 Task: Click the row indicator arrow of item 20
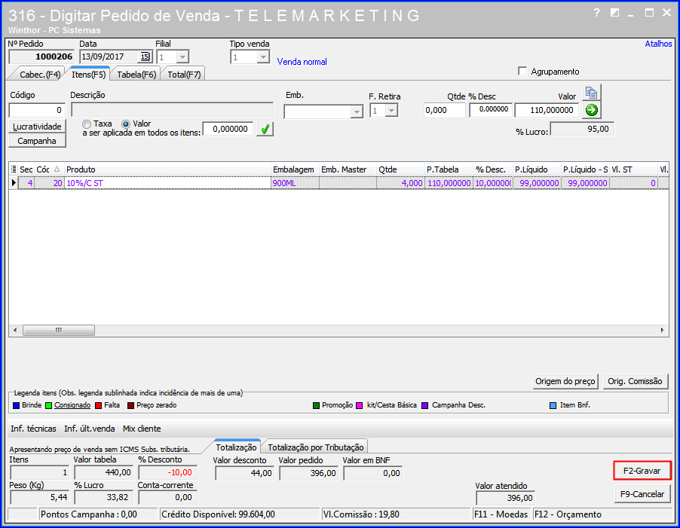pyautogui.click(x=14, y=183)
